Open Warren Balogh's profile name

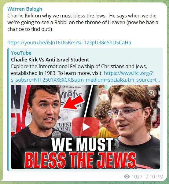coord(25,9)
